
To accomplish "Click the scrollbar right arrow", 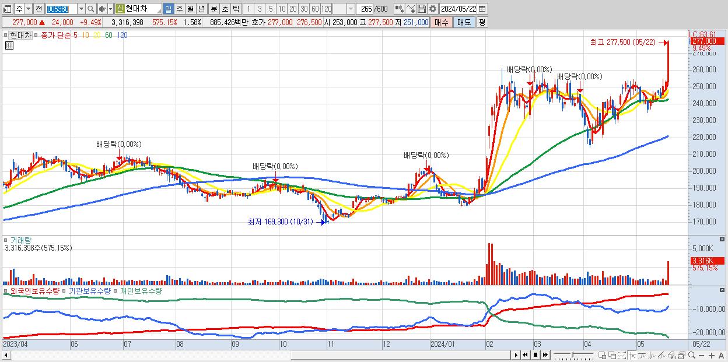I will (516, 355).
